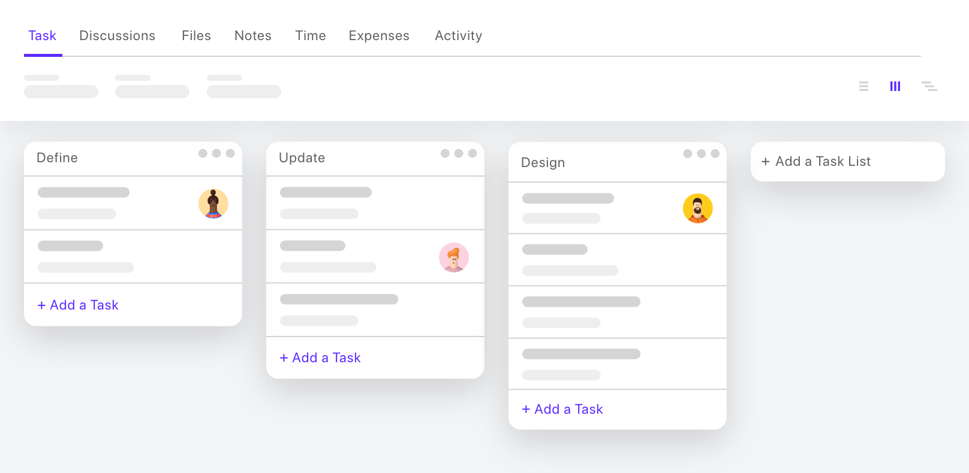Click the assignee avatar in Define list
Screen dimensions: 969x473
coord(213,204)
